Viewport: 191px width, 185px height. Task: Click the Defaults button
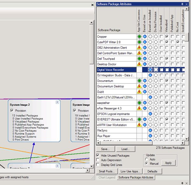point(152,171)
